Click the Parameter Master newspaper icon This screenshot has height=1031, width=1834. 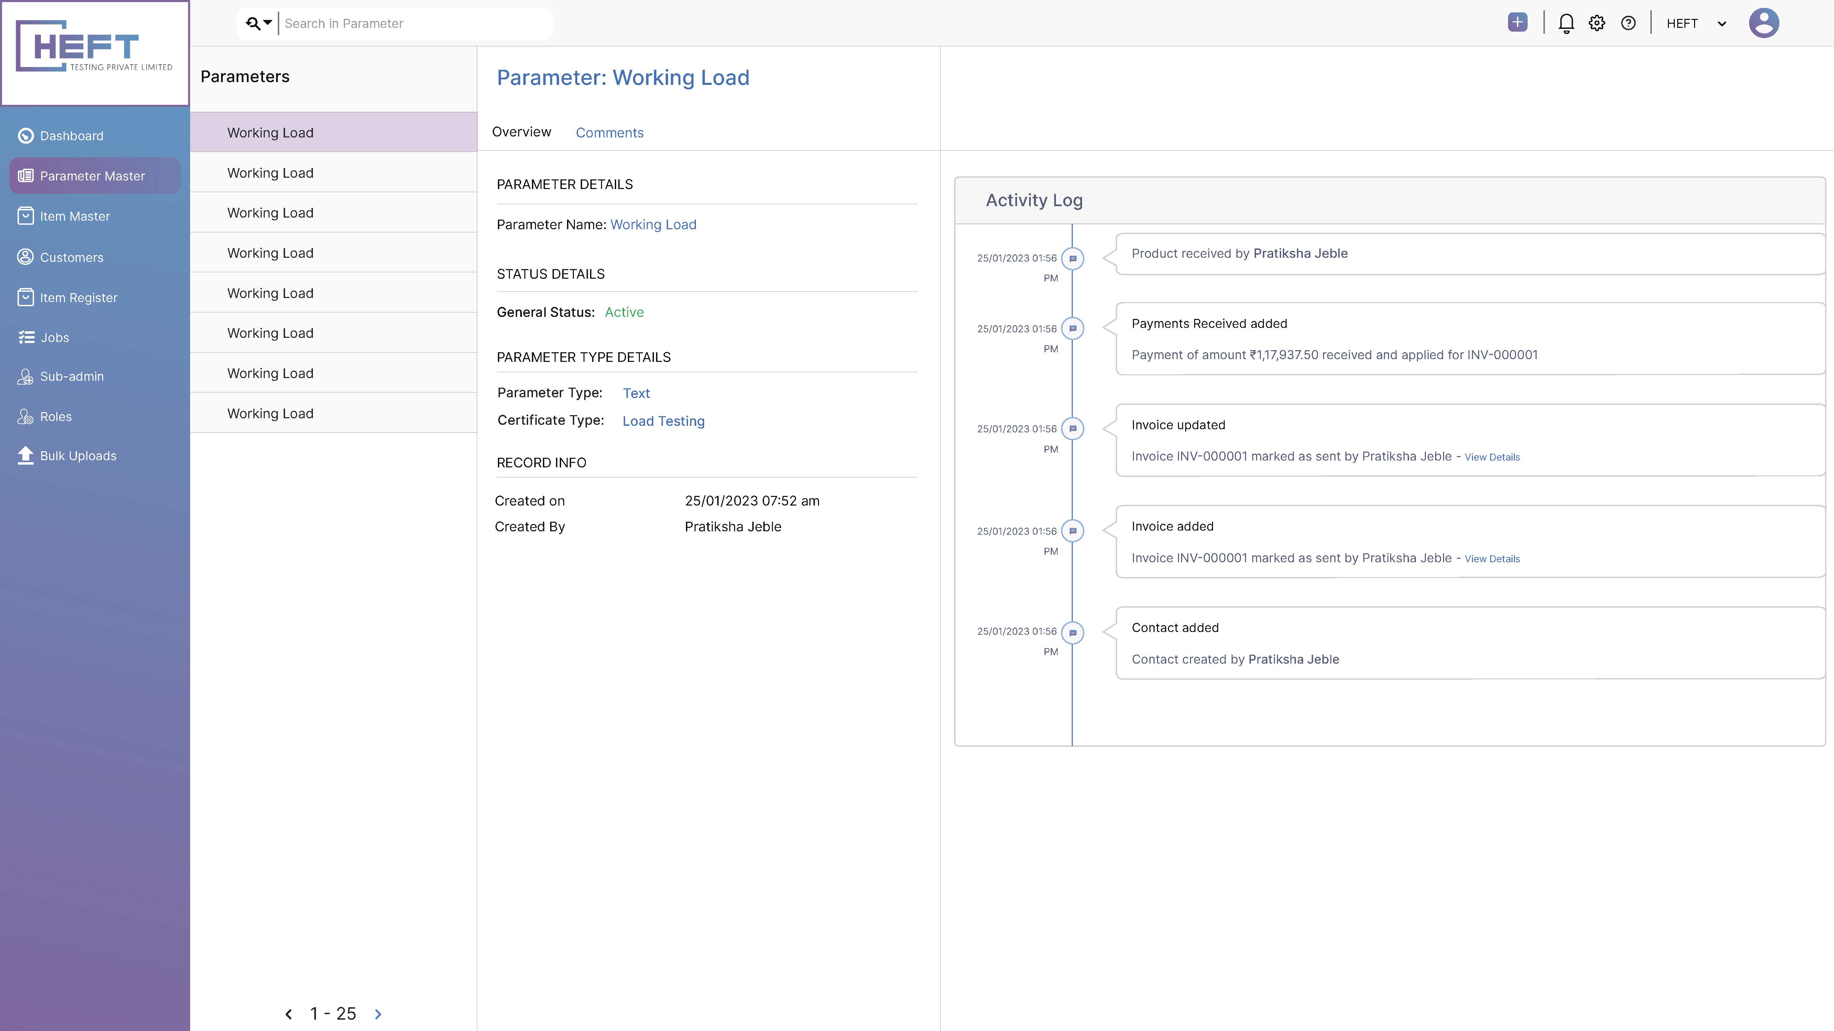click(26, 176)
